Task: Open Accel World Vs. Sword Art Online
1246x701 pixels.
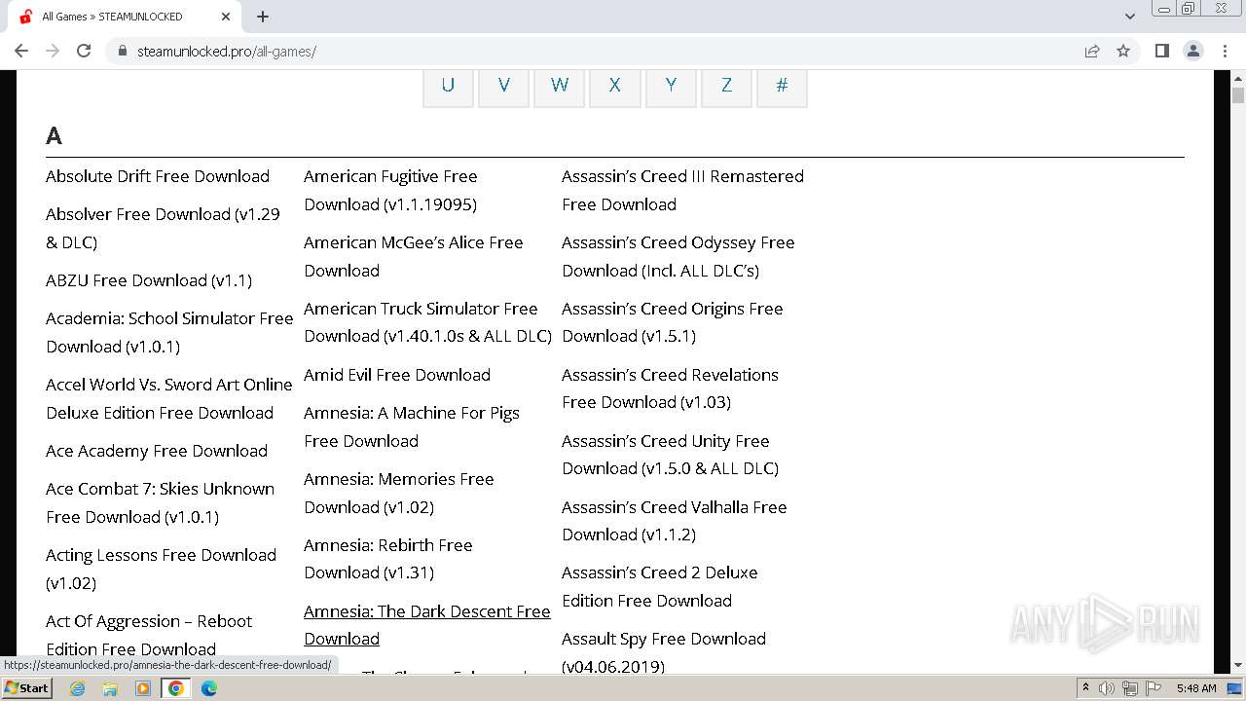Action: click(169, 398)
